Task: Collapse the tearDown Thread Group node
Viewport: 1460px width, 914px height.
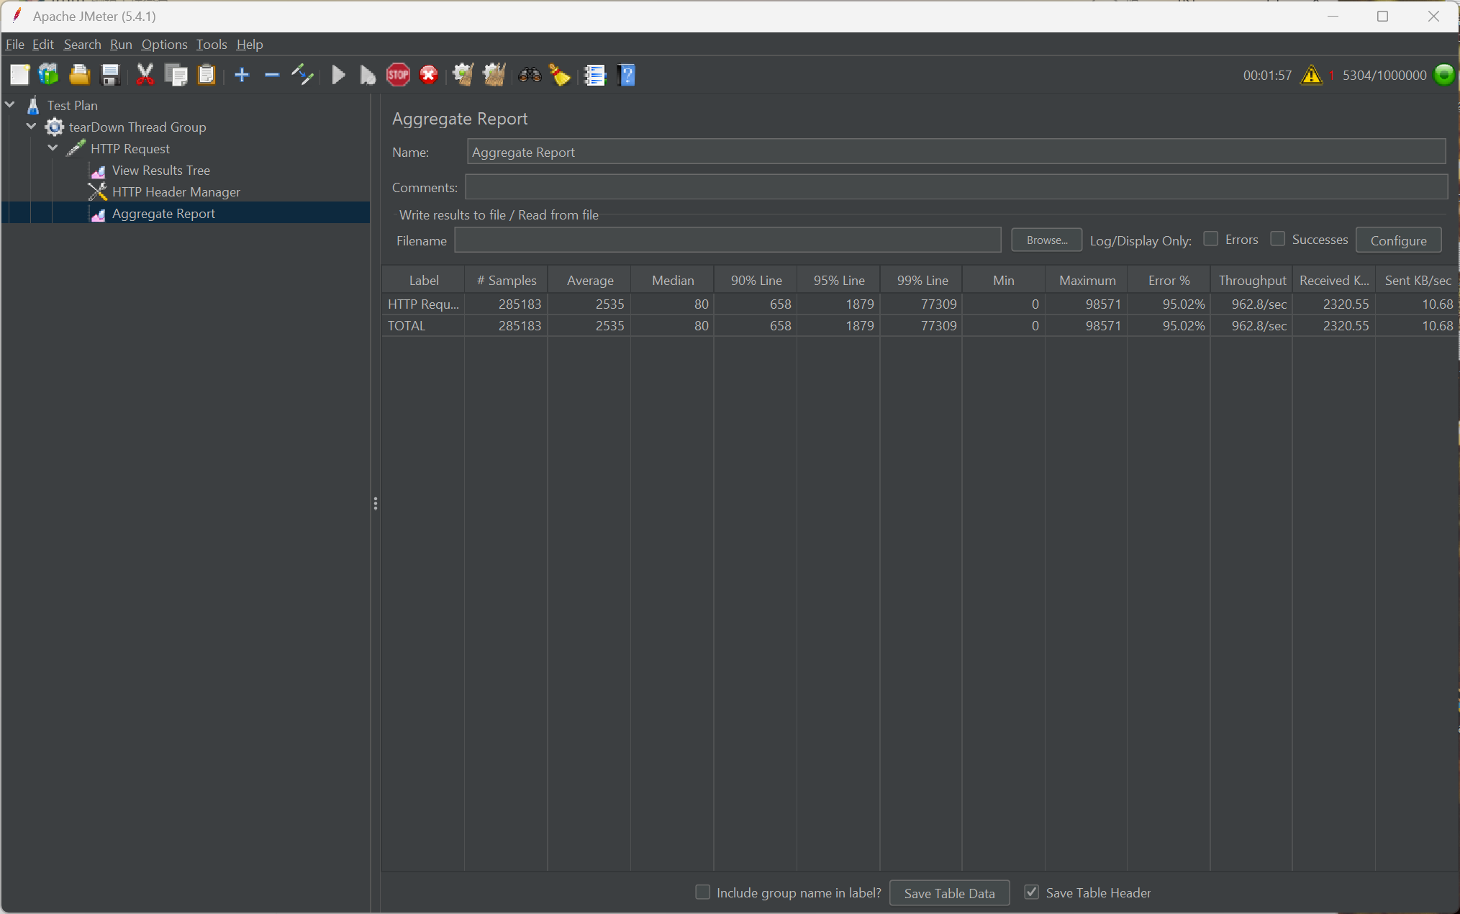Action: [32, 127]
